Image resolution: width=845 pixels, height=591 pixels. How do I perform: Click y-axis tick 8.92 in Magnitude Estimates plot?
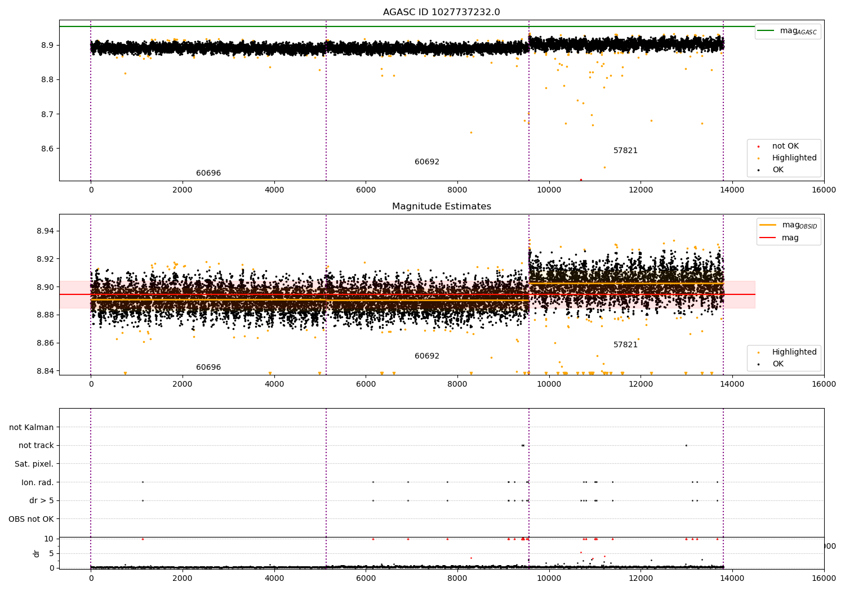tap(46, 259)
